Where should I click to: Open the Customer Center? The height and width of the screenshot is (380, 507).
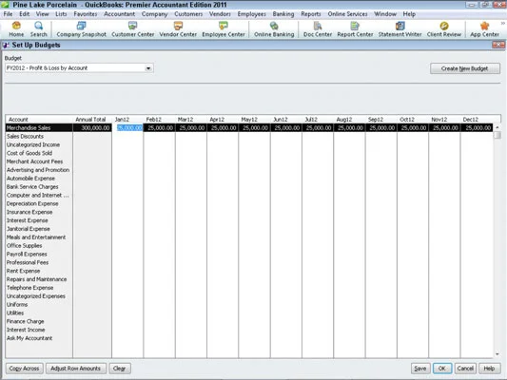(132, 29)
